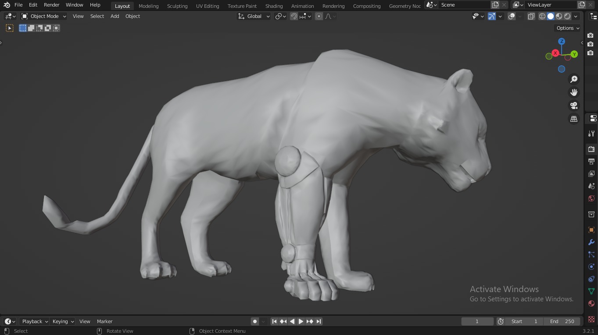
Task: Switch to the Modeling workspace tab
Action: point(149,6)
